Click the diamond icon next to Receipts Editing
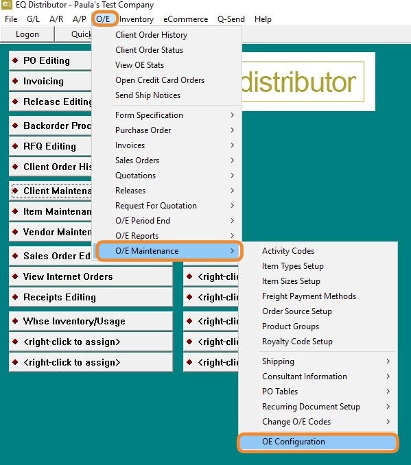This screenshot has height=465, width=411. pyautogui.click(x=15, y=297)
